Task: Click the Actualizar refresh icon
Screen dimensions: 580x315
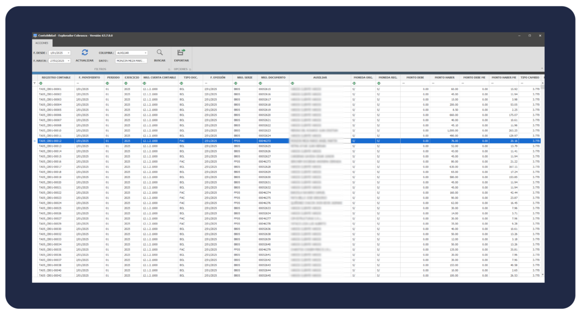Action: tap(85, 52)
